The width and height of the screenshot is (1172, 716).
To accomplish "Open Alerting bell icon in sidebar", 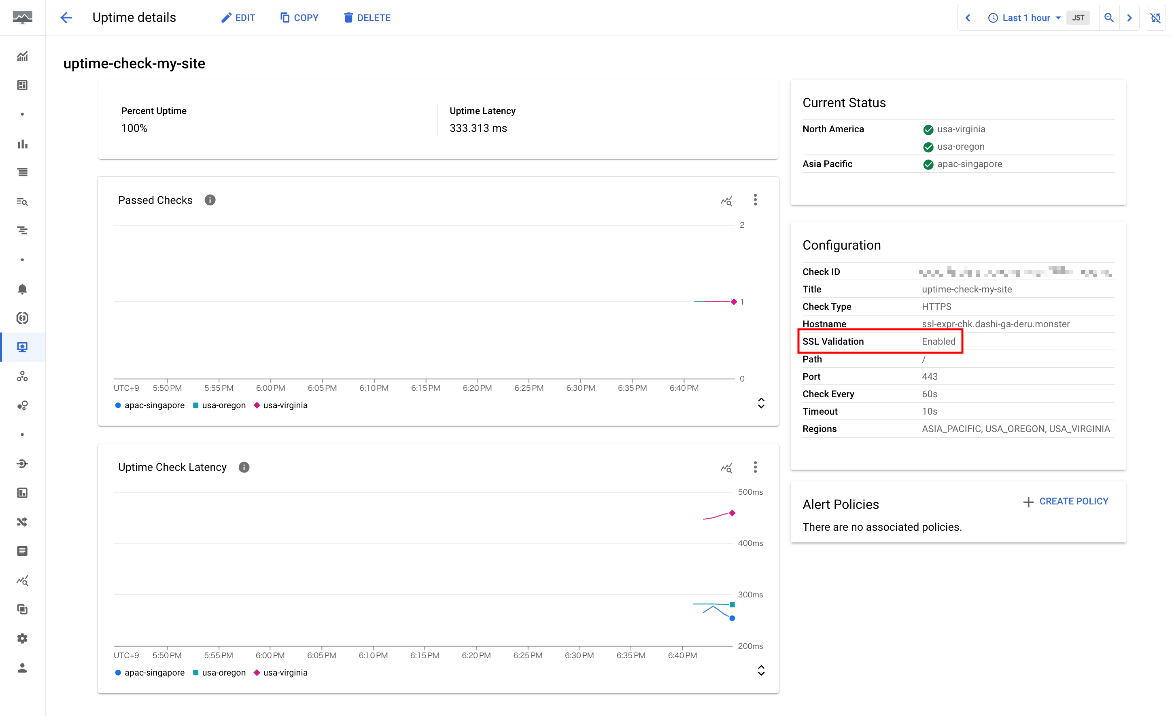I will (22, 289).
